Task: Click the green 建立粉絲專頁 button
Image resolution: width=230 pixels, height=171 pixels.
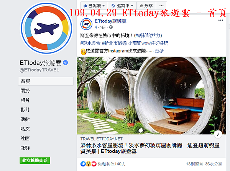Action: click(35, 160)
